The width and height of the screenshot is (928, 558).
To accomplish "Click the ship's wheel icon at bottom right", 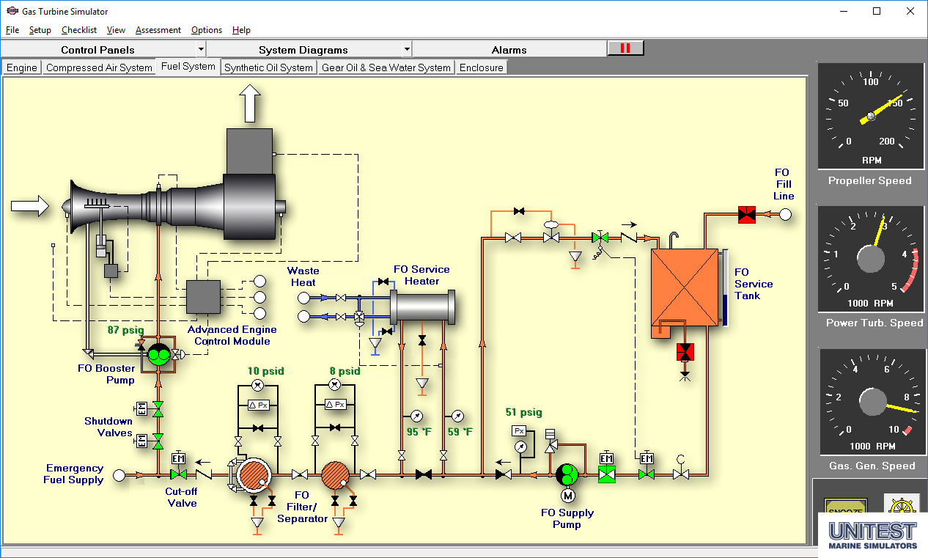I will [901, 505].
